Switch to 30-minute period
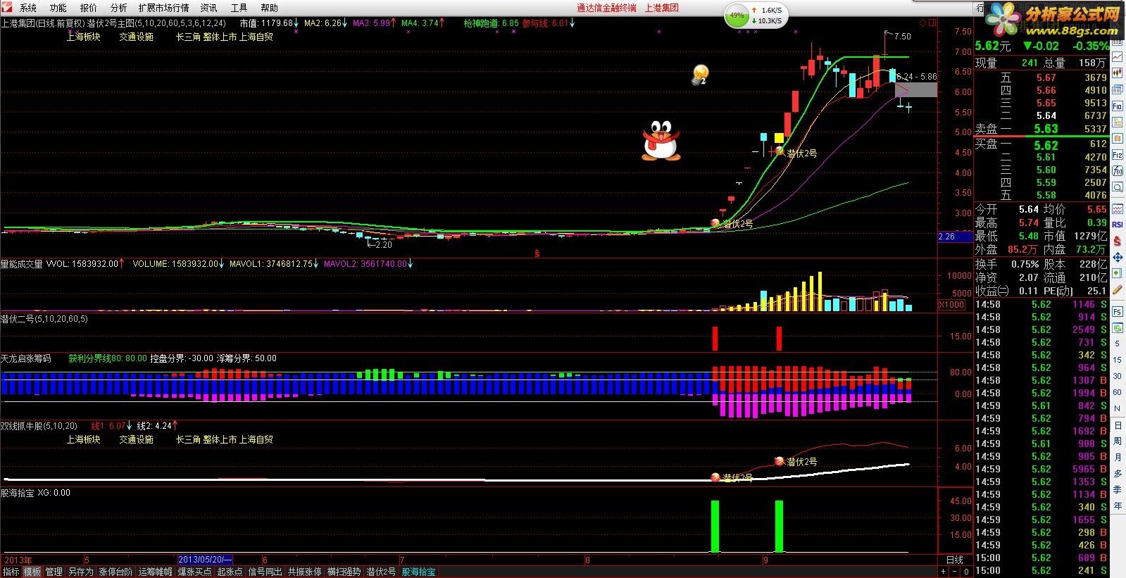This screenshot has width=1126, height=578. click(1118, 376)
